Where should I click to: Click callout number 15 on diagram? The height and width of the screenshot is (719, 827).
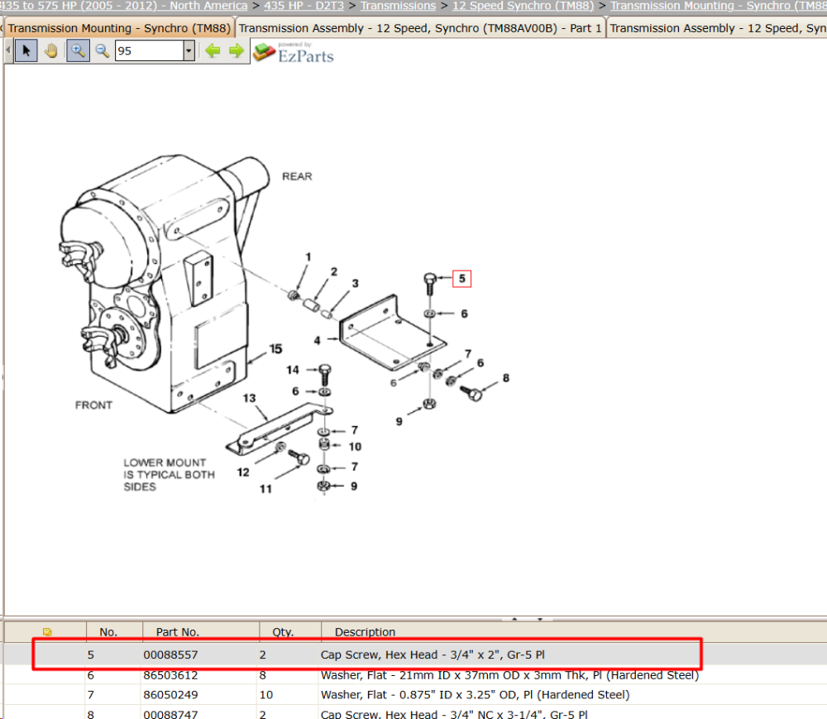coord(275,348)
